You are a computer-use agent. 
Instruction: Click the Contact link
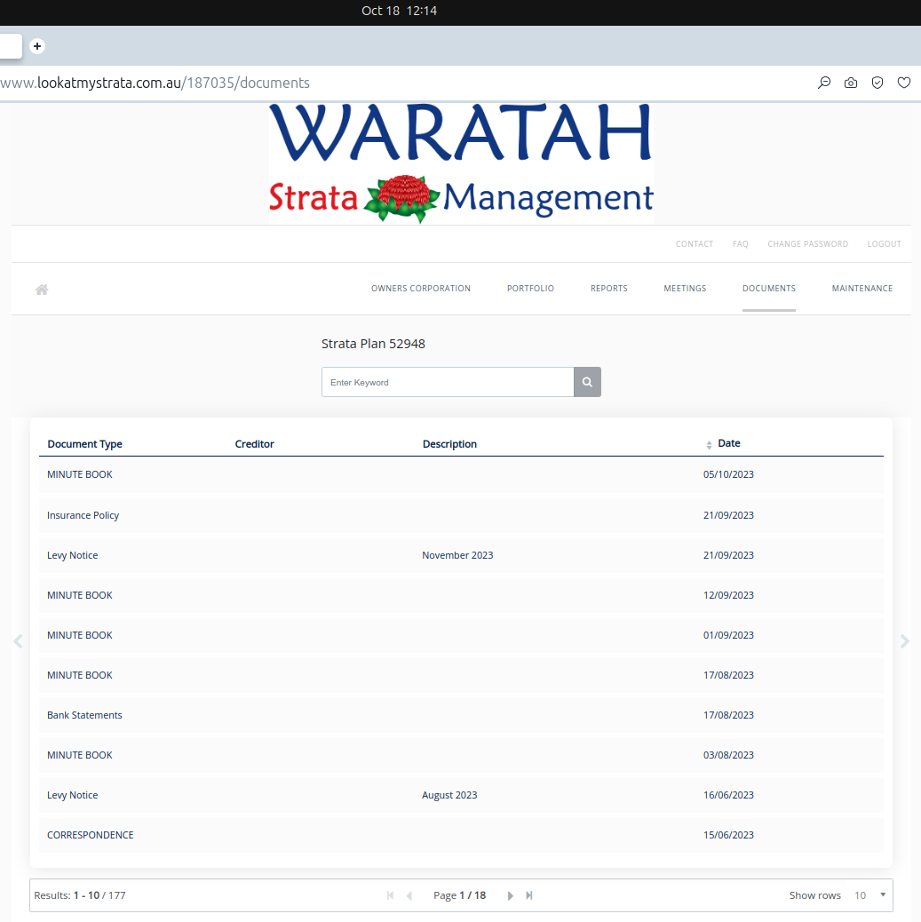694,244
